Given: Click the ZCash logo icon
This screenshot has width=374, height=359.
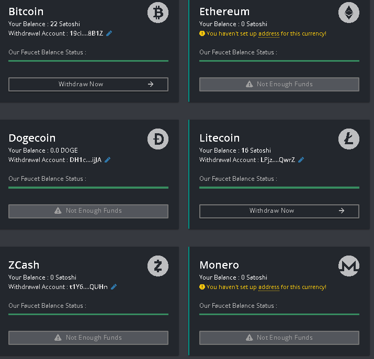Looking at the screenshot, I should pos(158,267).
